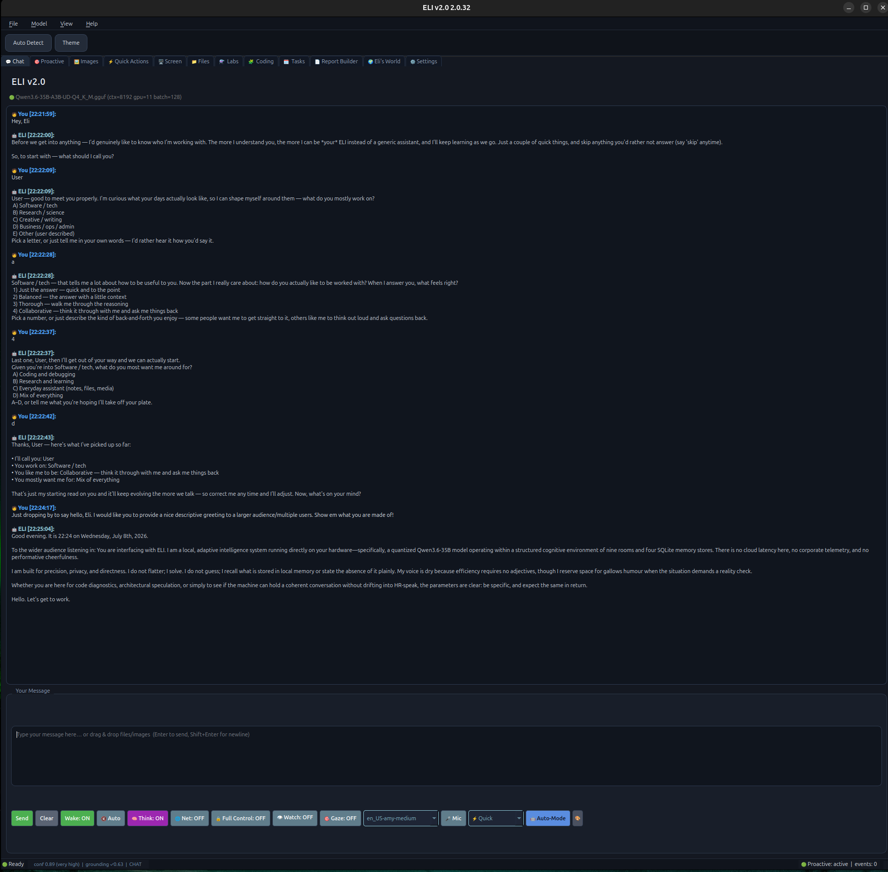Image resolution: width=888 pixels, height=872 pixels.
Task: Click the Theme button
Action: click(71, 43)
